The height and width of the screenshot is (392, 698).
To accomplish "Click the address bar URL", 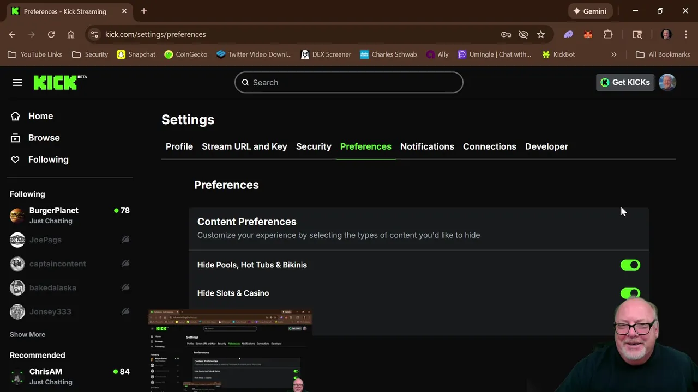I will (155, 34).
